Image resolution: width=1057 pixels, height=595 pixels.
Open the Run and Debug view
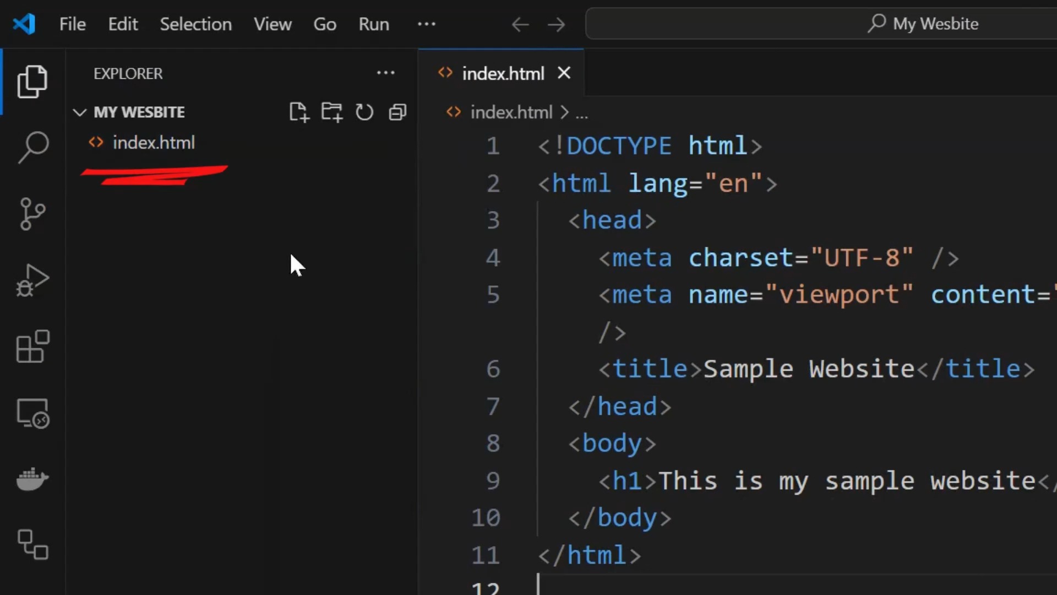32,280
